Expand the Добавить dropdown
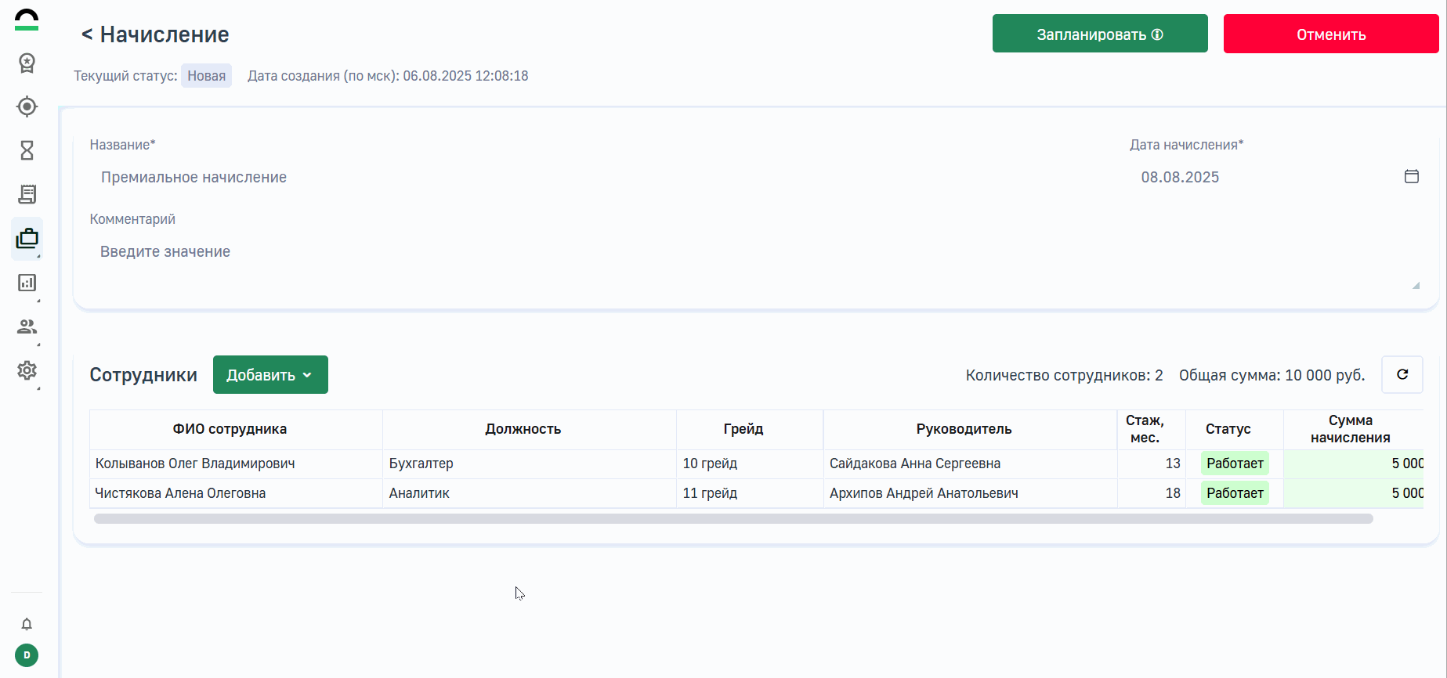Screen dimensions: 1447x678 [x=270, y=375]
